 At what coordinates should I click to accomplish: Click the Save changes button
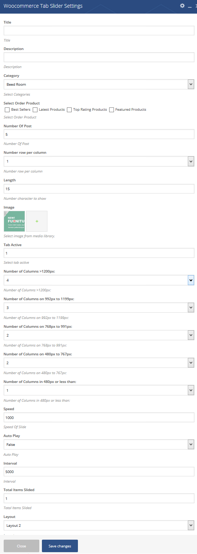pos(60,546)
